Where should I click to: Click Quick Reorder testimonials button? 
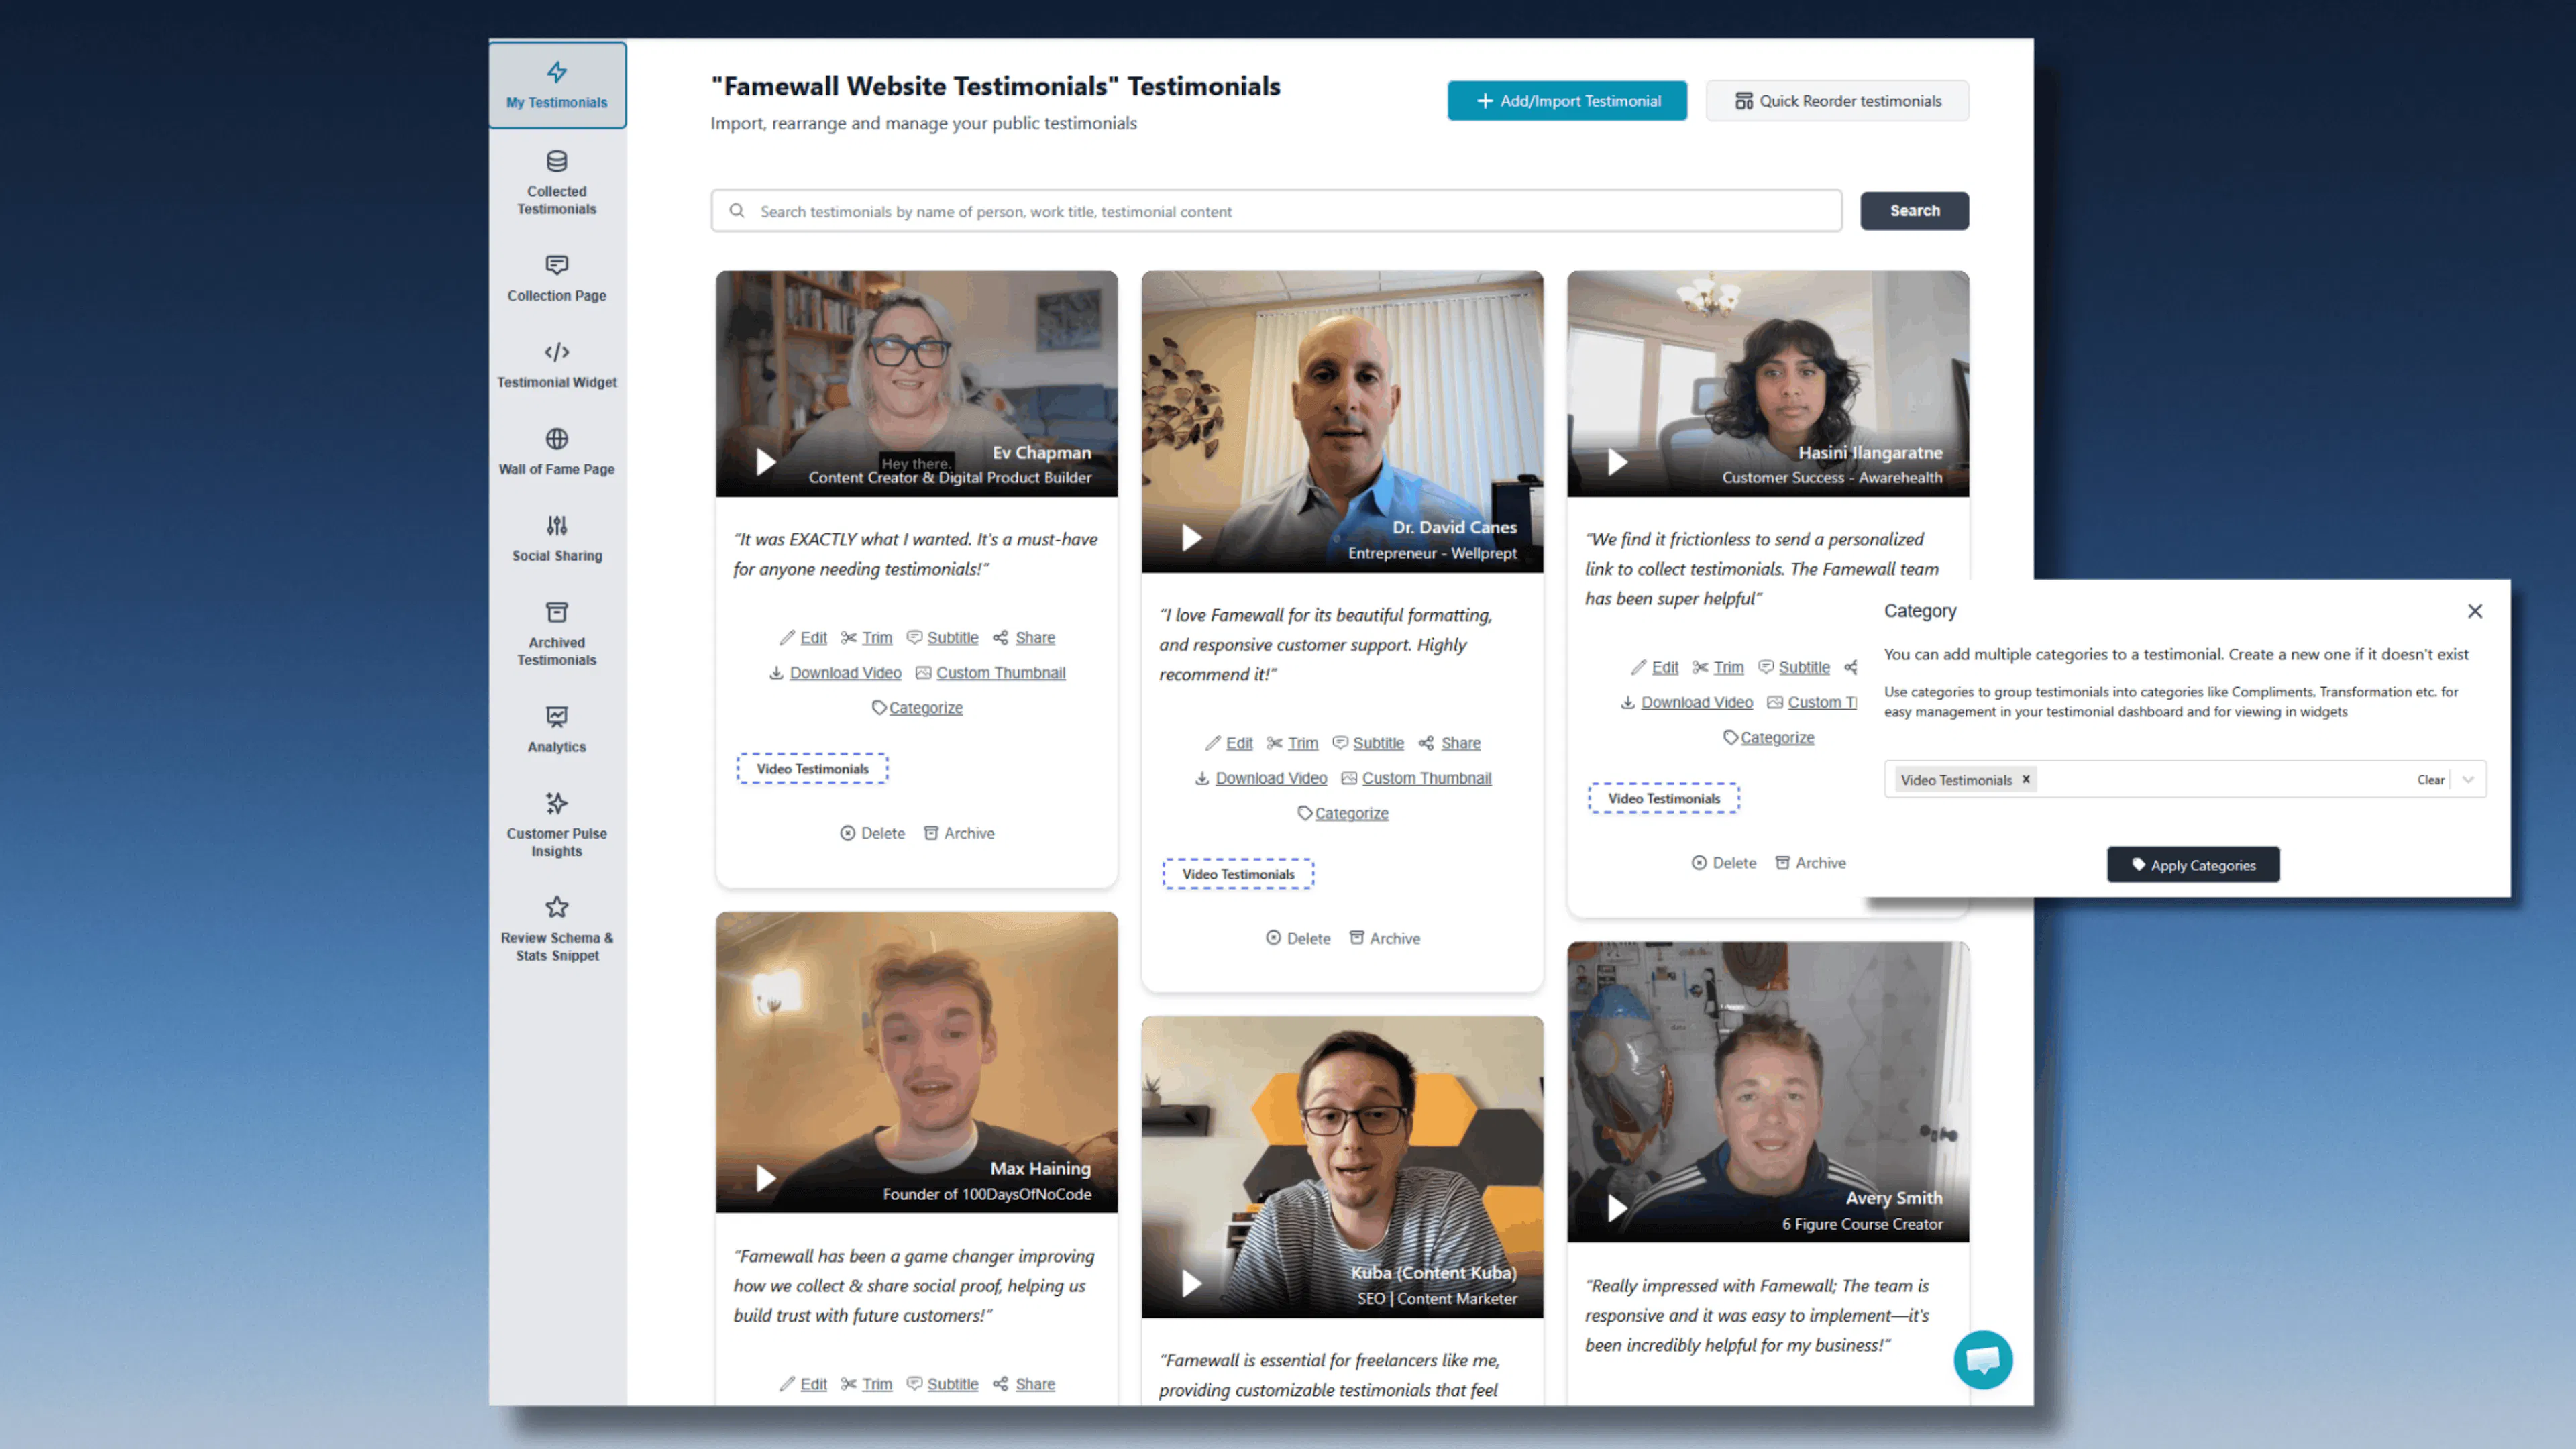[1837, 101]
